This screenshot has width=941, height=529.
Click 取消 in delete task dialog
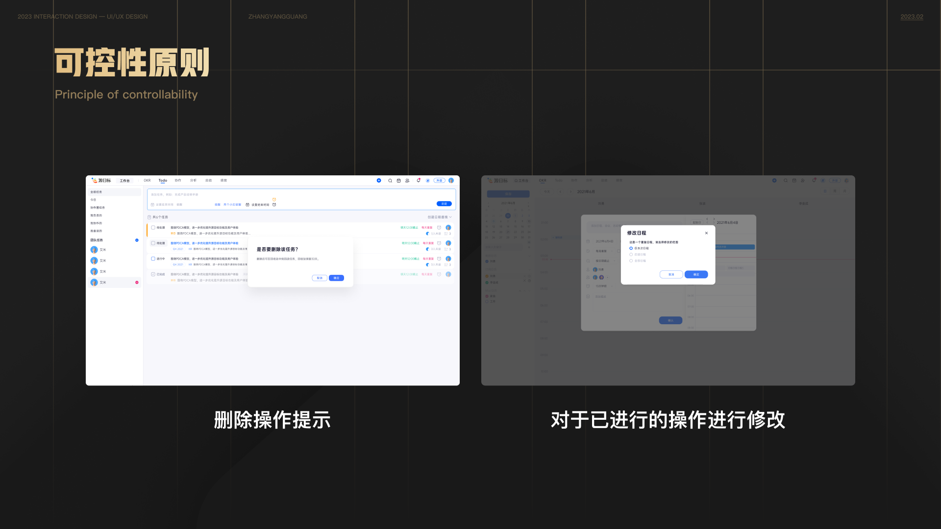pos(320,278)
